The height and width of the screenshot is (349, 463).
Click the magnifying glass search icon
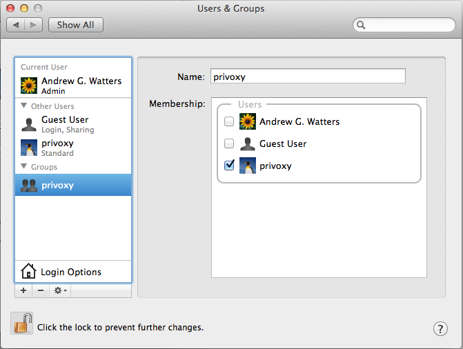361,25
